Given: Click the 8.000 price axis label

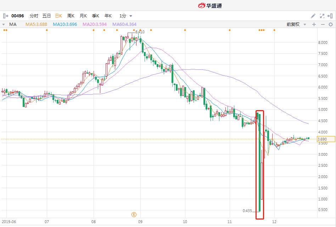Looking at the screenshot, I should pyautogui.click(x=323, y=42).
